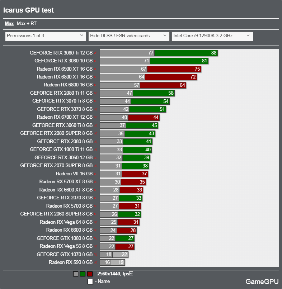This screenshot has height=289, width=282.
Task: Click the GEFORCE RTX 2080 Ti 11 GB label
Action: pos(61,93)
